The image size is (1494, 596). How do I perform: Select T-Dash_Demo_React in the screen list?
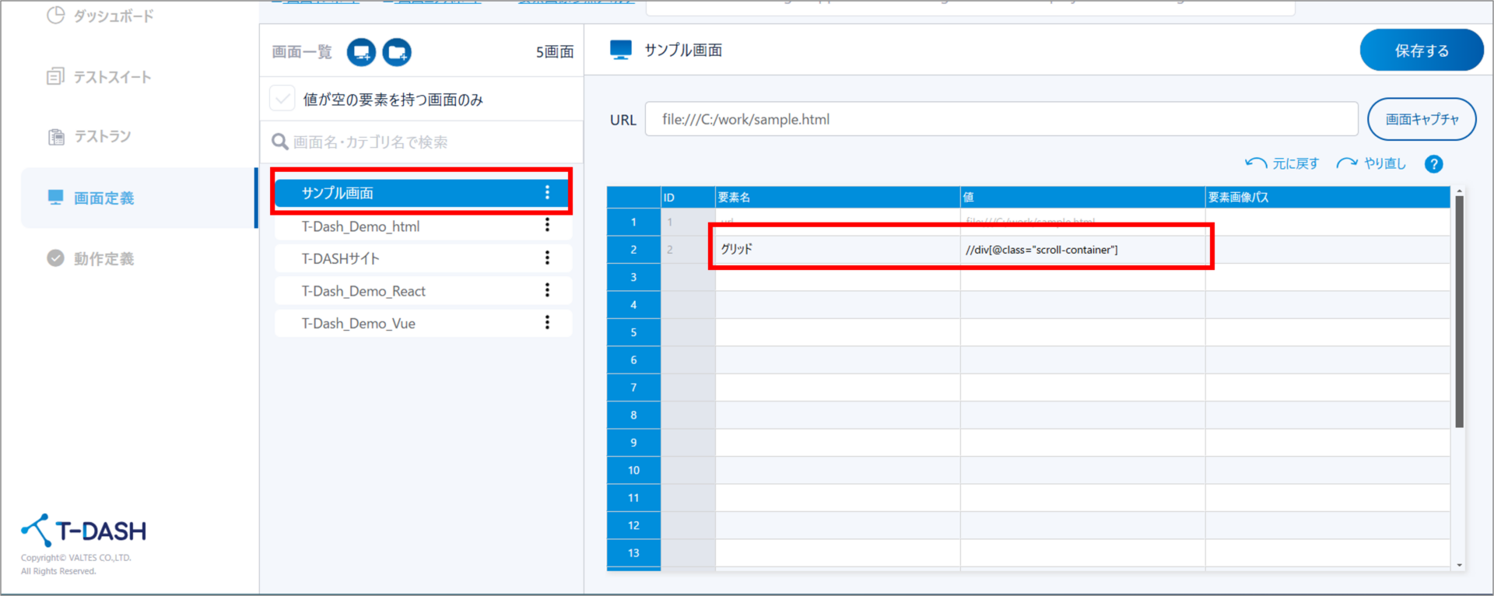[363, 291]
